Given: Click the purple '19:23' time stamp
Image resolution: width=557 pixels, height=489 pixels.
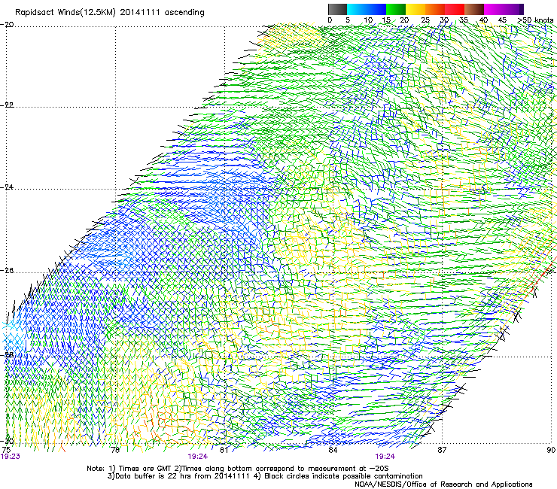Looking at the screenshot, I should click(11, 457).
